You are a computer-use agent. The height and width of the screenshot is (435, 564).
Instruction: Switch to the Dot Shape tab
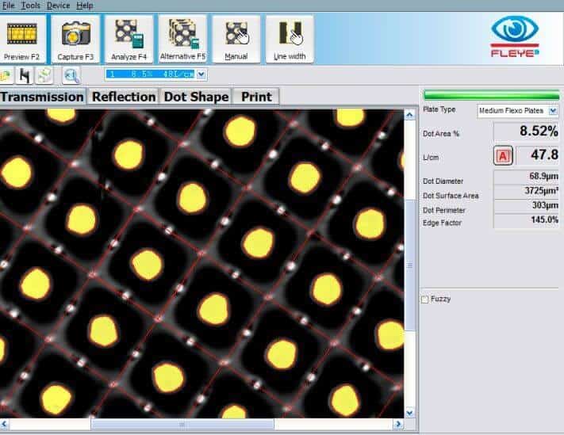coord(196,97)
